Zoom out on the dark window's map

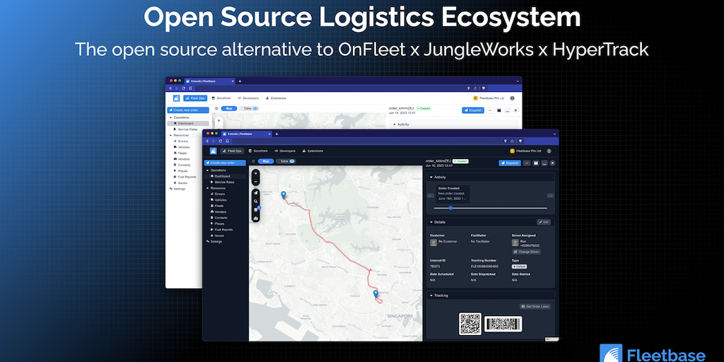point(256,182)
